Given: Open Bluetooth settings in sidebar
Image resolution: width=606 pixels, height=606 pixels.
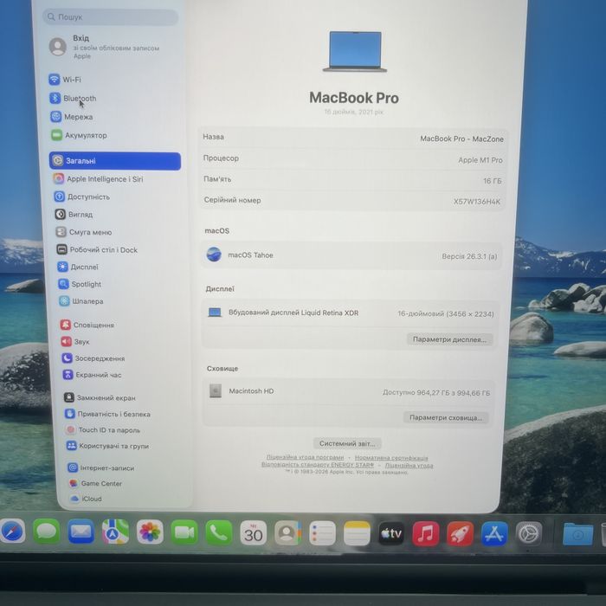Looking at the screenshot, I should pos(73,98).
